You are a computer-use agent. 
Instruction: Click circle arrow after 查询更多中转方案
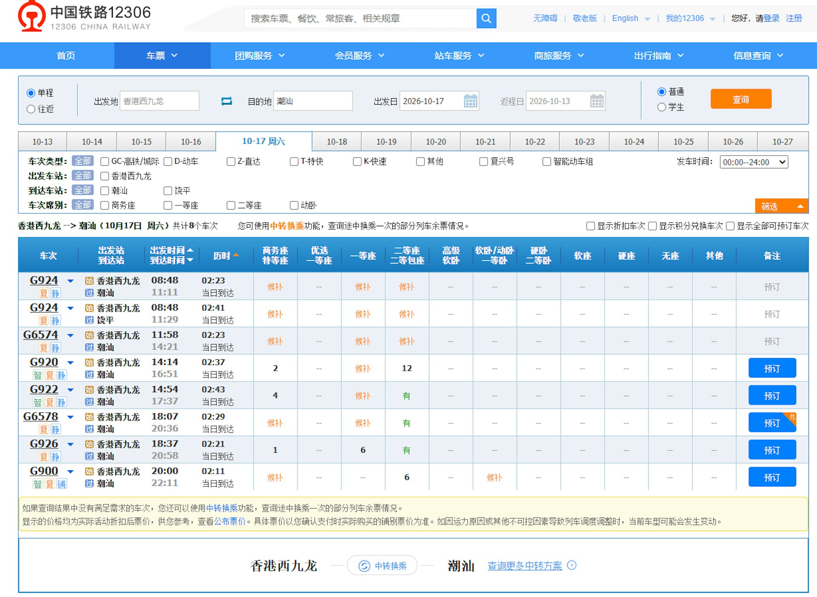[x=572, y=566]
